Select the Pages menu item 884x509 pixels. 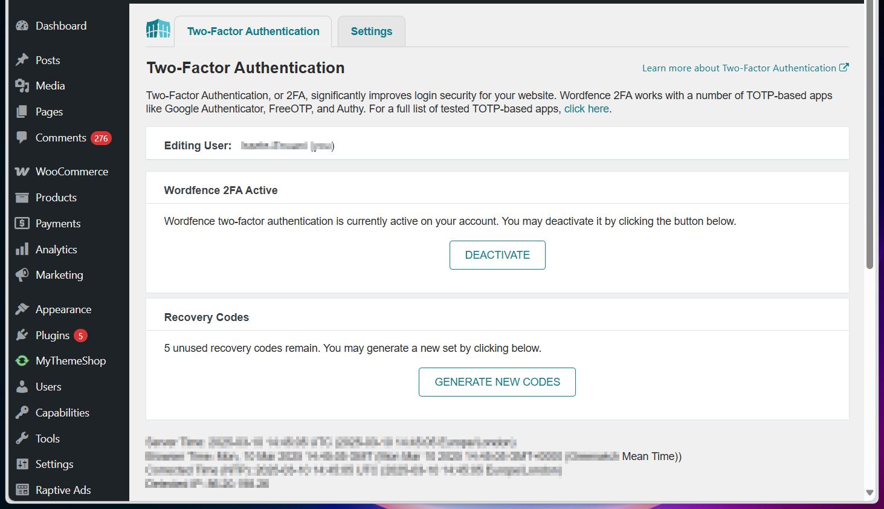tap(49, 111)
